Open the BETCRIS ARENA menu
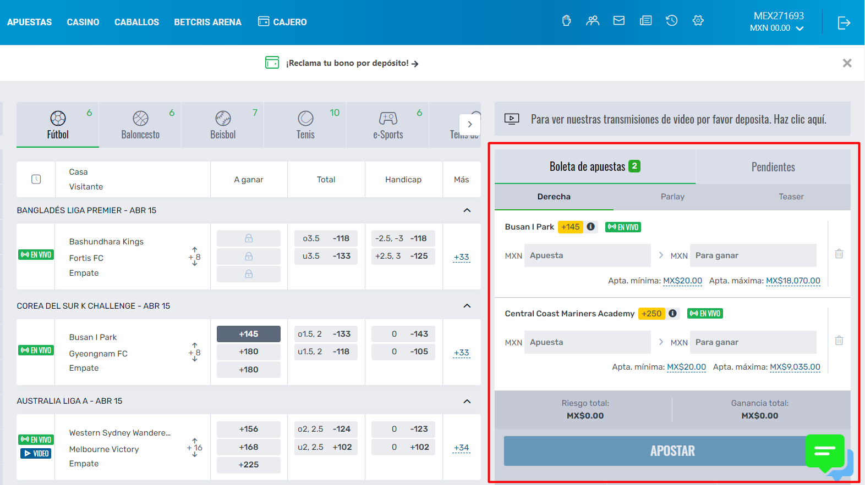Viewport: 865px width, 485px height. pyautogui.click(x=207, y=22)
